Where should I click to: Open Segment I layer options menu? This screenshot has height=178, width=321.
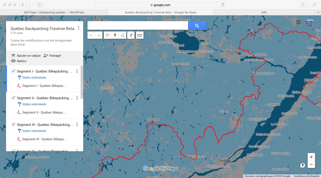77,71
